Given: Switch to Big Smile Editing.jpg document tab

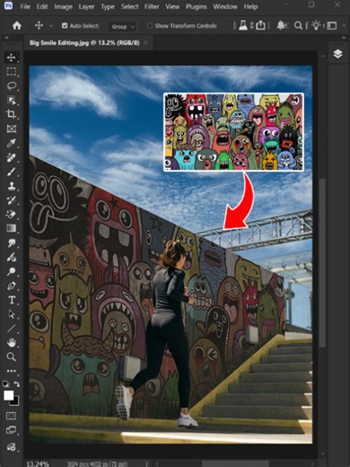Looking at the screenshot, I should point(84,43).
